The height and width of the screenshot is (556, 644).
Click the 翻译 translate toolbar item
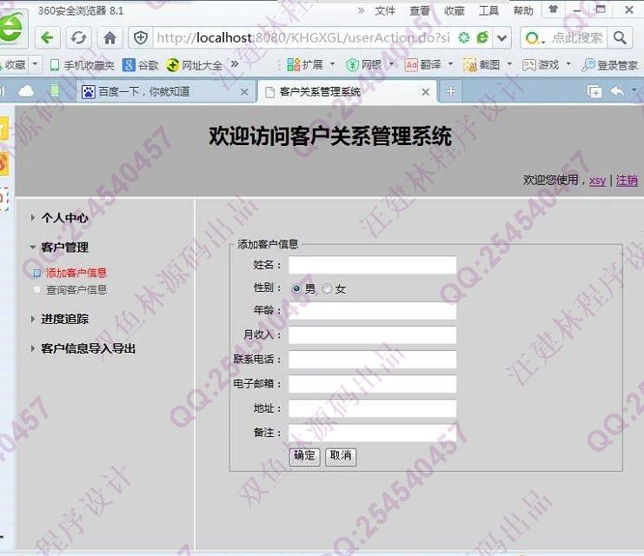coord(423,64)
